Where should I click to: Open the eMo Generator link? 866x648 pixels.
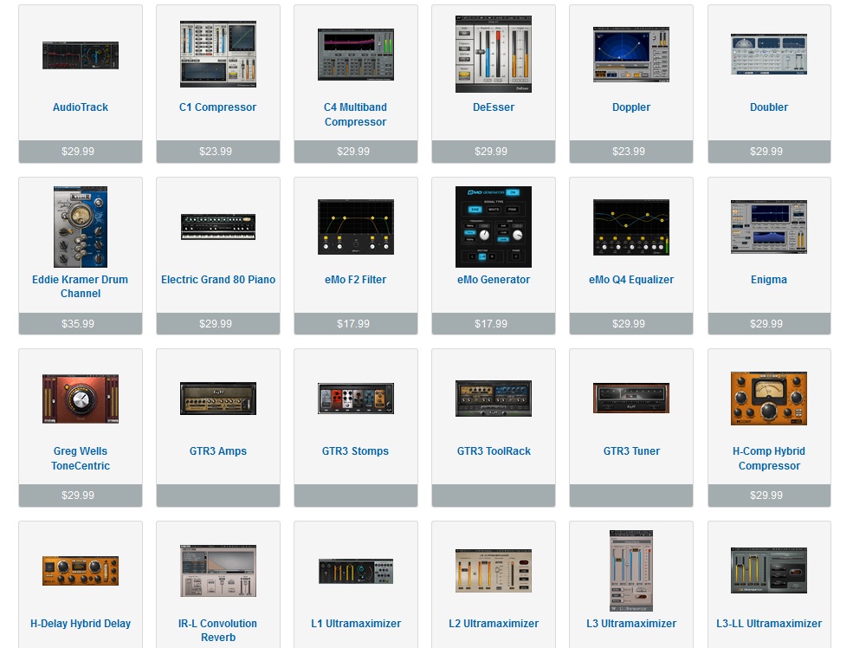pos(494,280)
